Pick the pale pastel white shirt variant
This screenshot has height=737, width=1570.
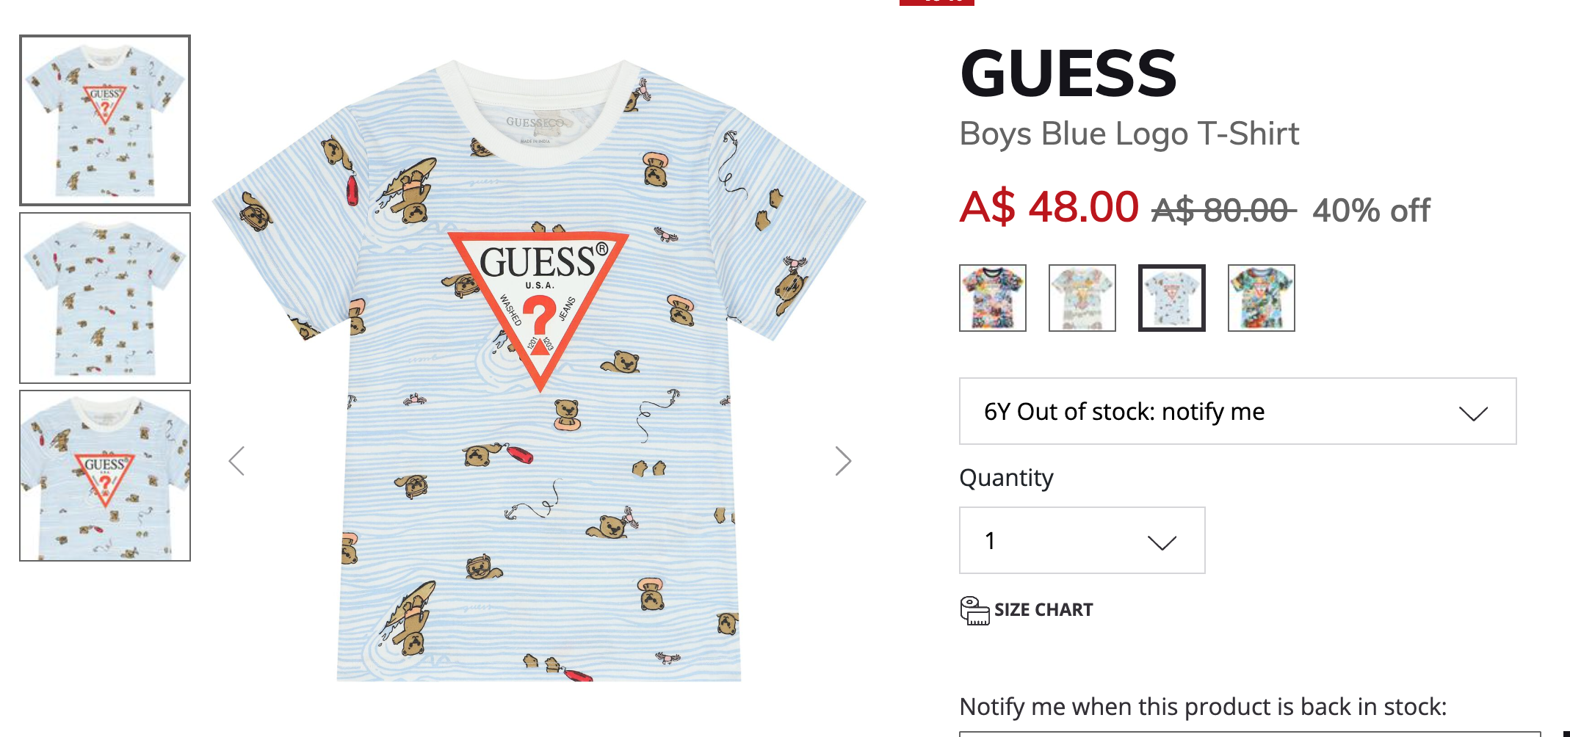[x=1082, y=298]
